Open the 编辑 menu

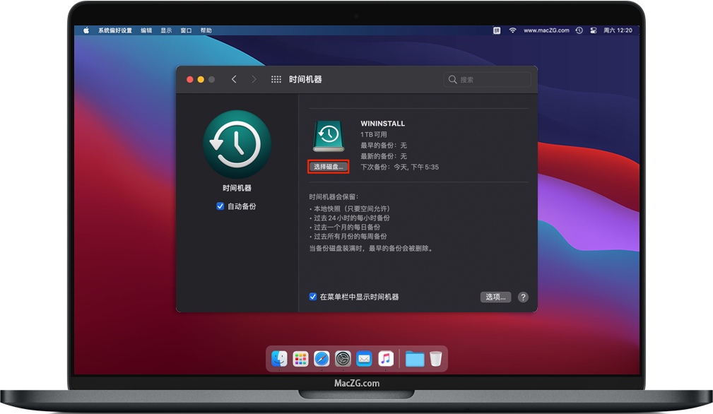point(146,31)
